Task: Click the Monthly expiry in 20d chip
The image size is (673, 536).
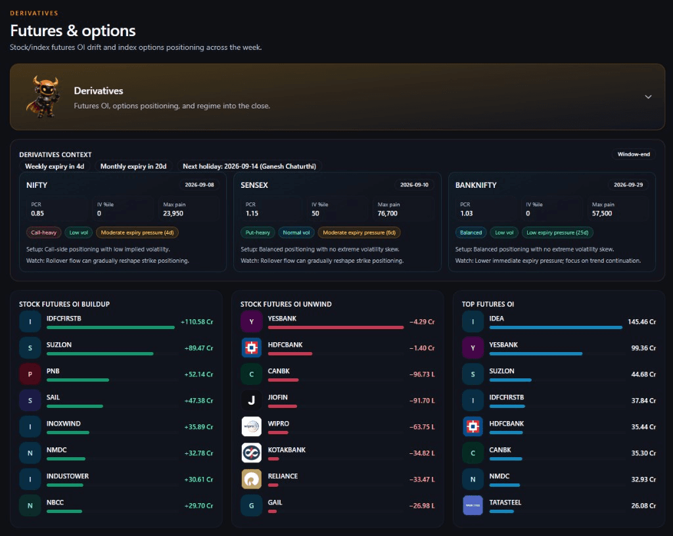Action: (133, 166)
